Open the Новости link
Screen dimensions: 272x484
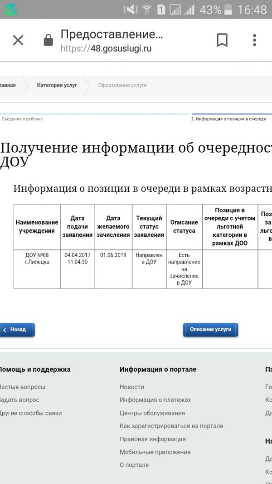(x=132, y=387)
